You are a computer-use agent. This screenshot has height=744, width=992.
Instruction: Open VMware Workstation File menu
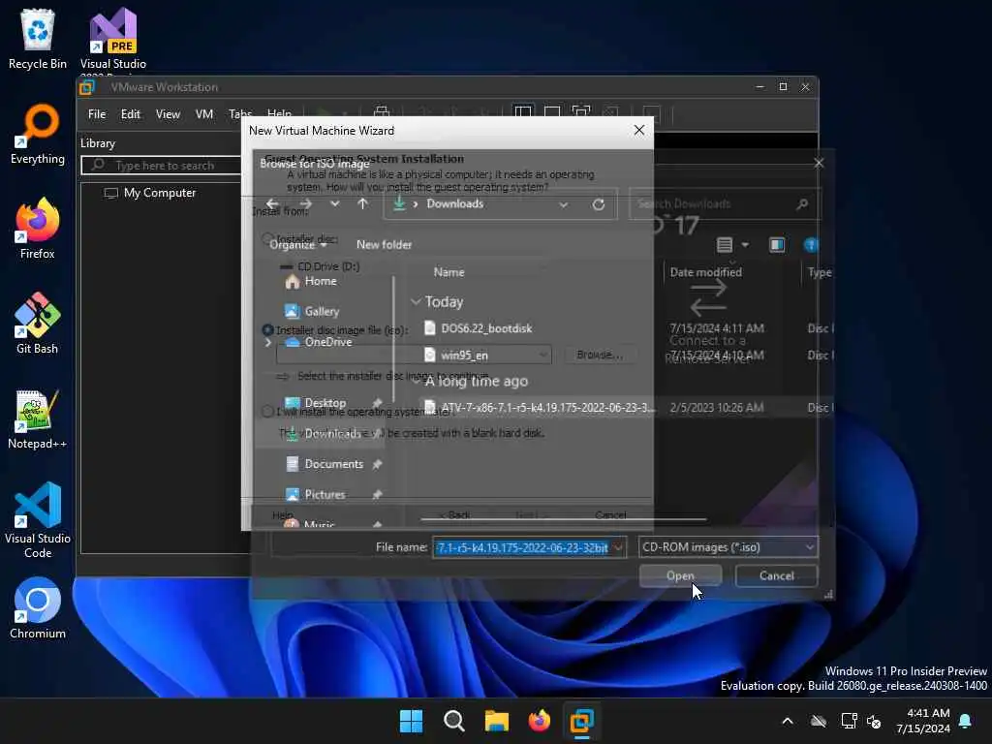(x=97, y=114)
